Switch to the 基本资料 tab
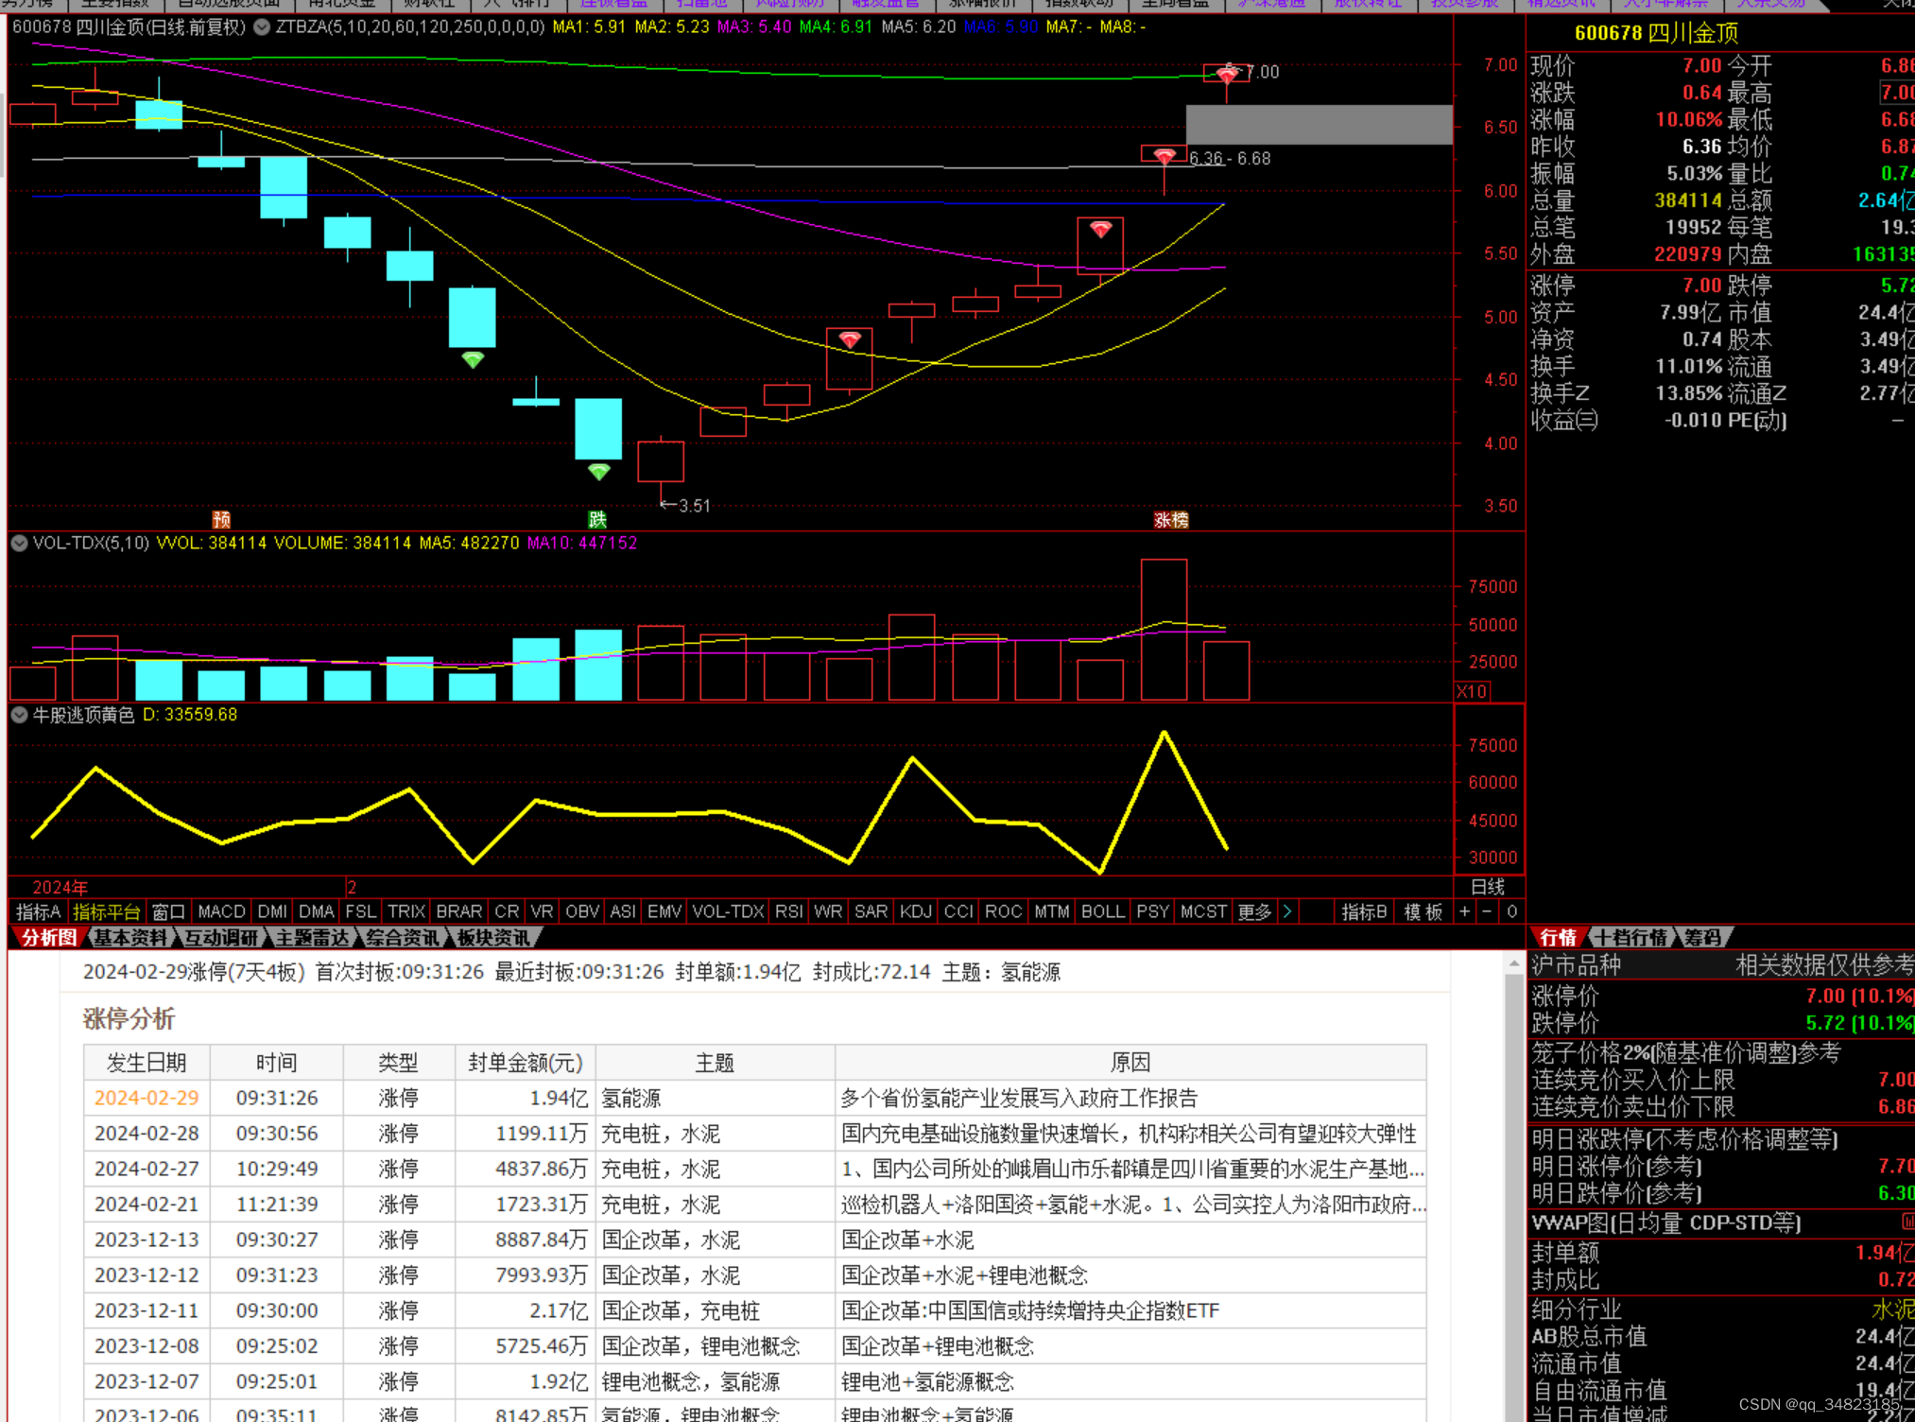 click(x=129, y=937)
